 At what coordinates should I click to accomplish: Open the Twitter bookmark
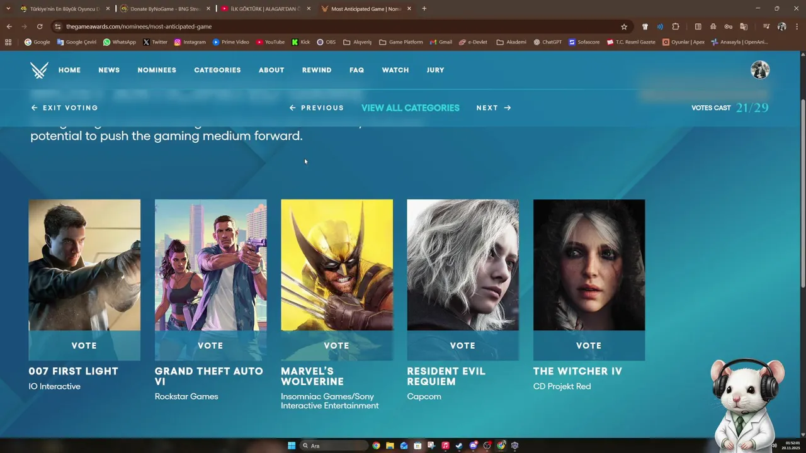[x=155, y=42]
